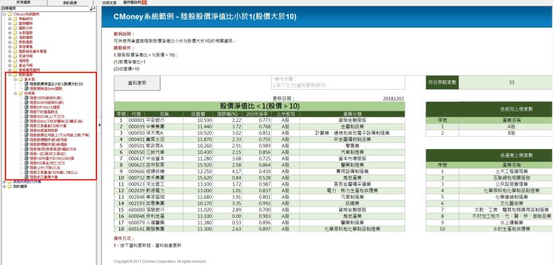Click the folder icon of 其他專區
553x265 pixels.
coord(15,47)
